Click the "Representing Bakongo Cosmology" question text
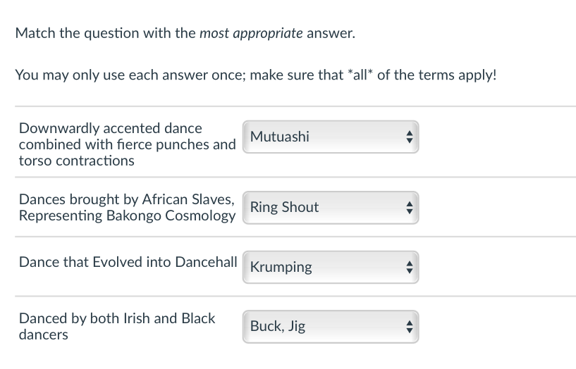Viewport: 576px width, 369px height. coord(127,215)
